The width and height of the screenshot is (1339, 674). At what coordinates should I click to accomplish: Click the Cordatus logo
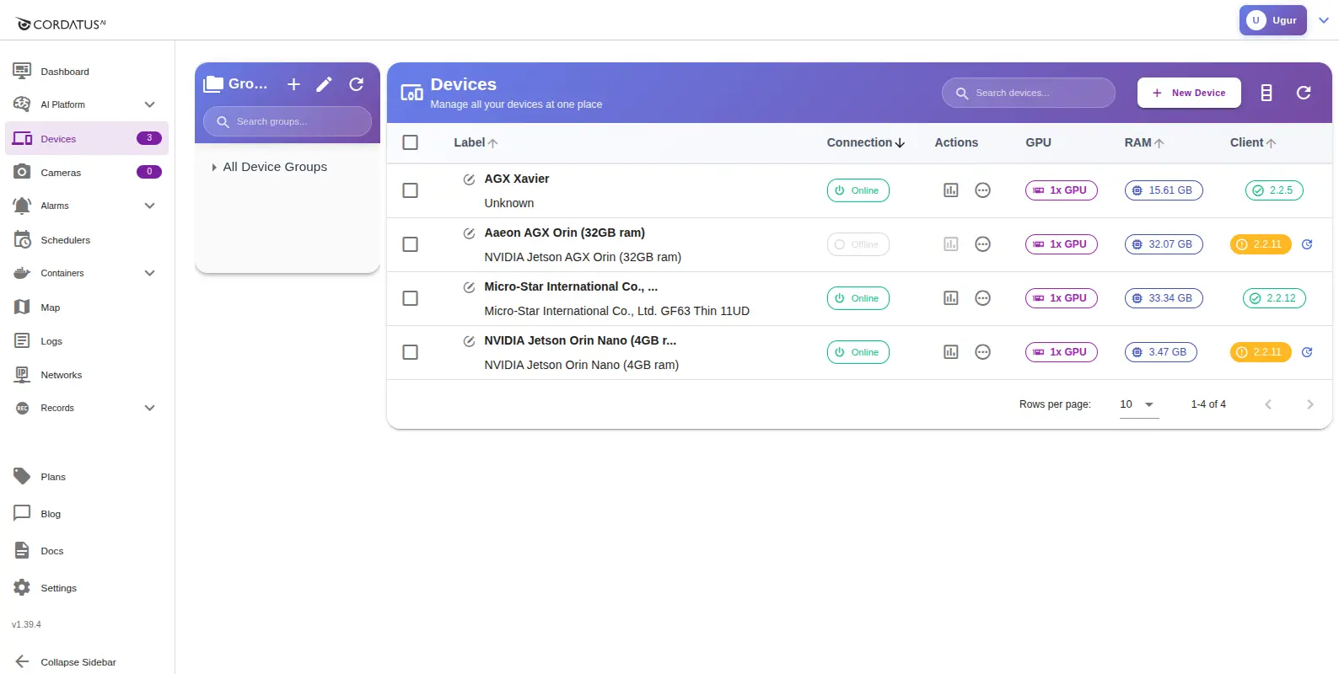point(61,24)
